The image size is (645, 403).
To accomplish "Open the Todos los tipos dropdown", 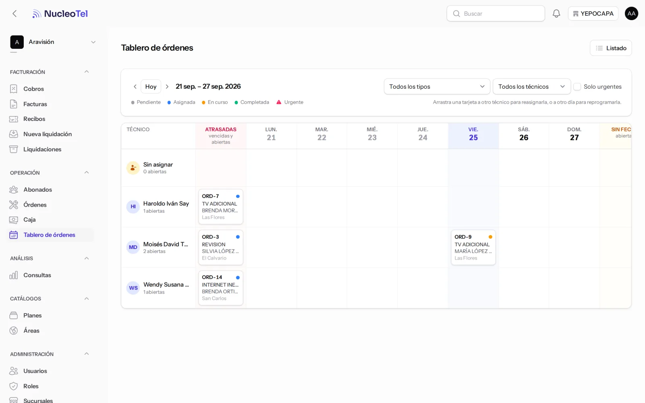I will coord(437,87).
